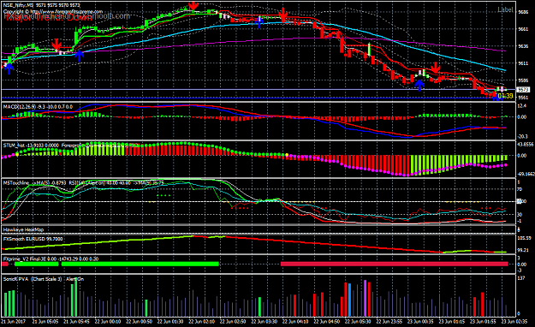535x327 pixels.
Task: Click the SonicR PVA scale value 137
Action: 520,278
